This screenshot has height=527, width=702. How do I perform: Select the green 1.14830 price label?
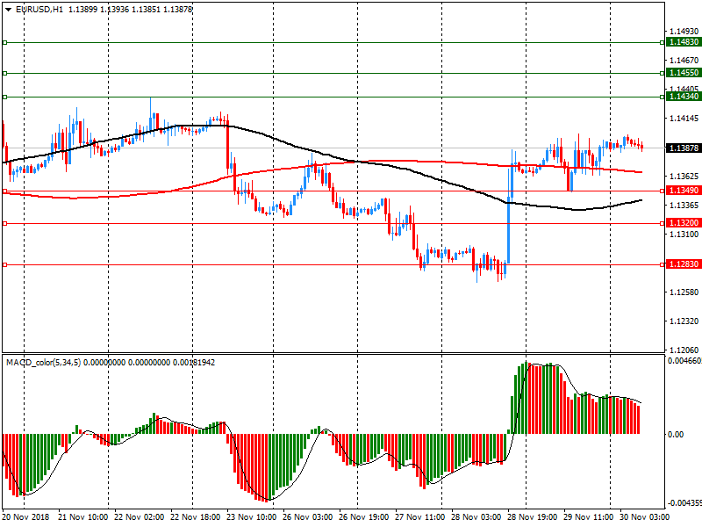point(683,42)
